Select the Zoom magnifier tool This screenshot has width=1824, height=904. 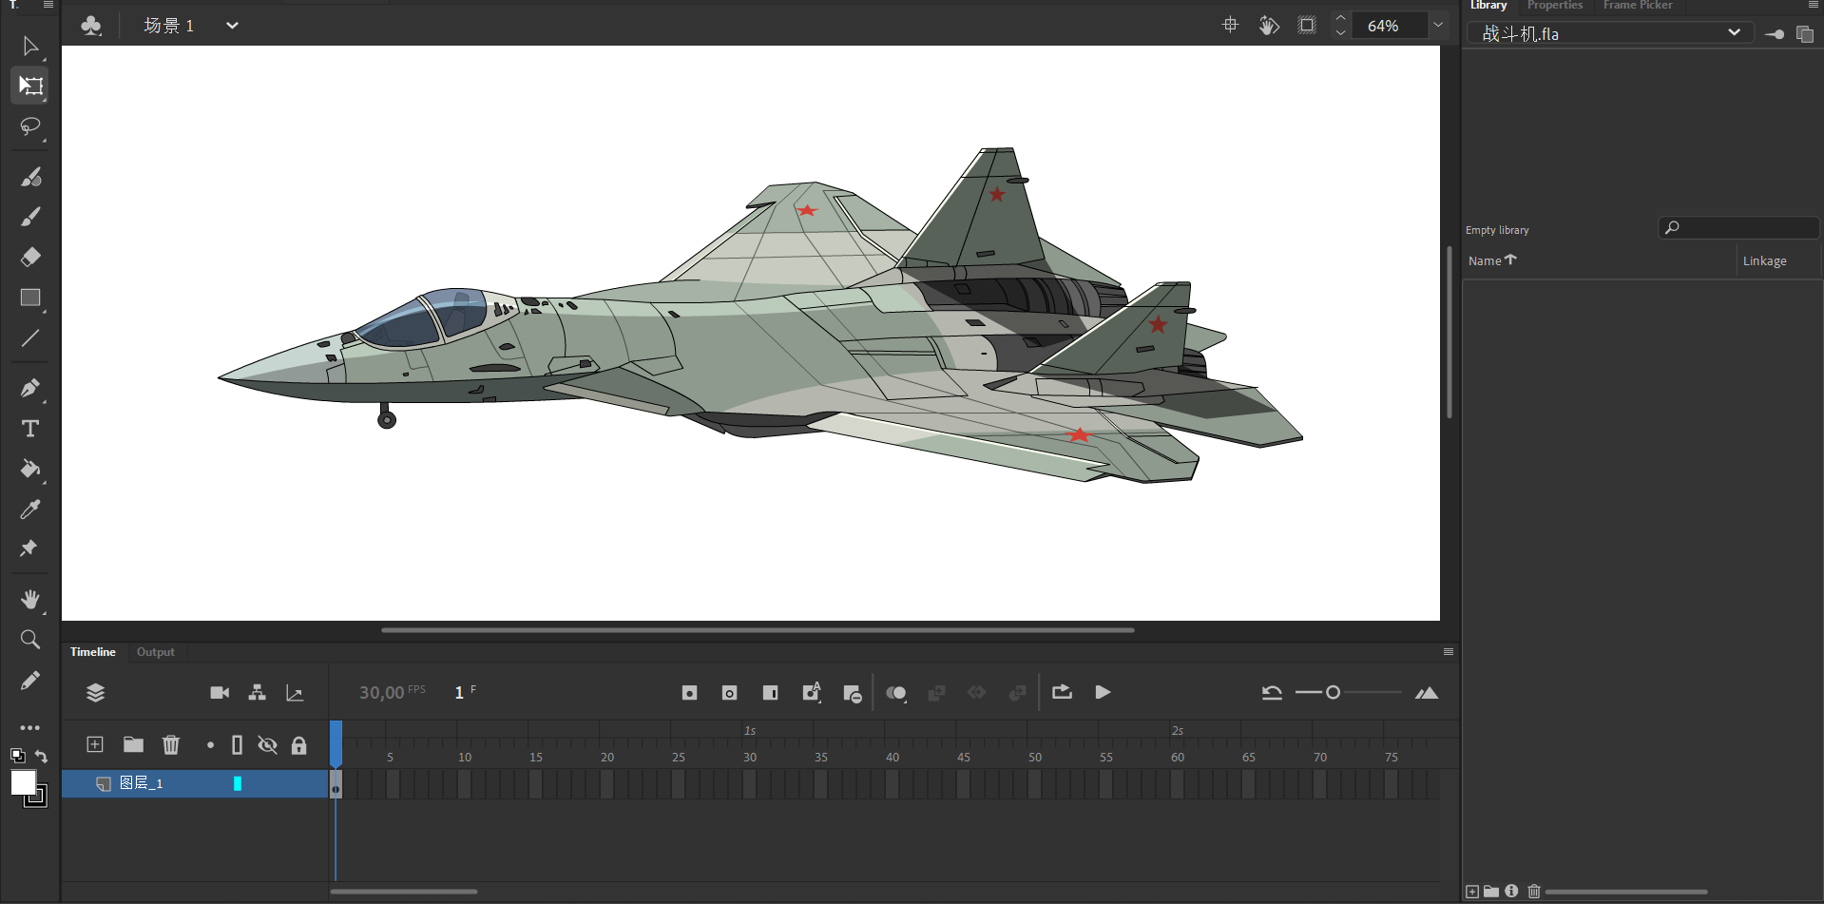[30, 640]
